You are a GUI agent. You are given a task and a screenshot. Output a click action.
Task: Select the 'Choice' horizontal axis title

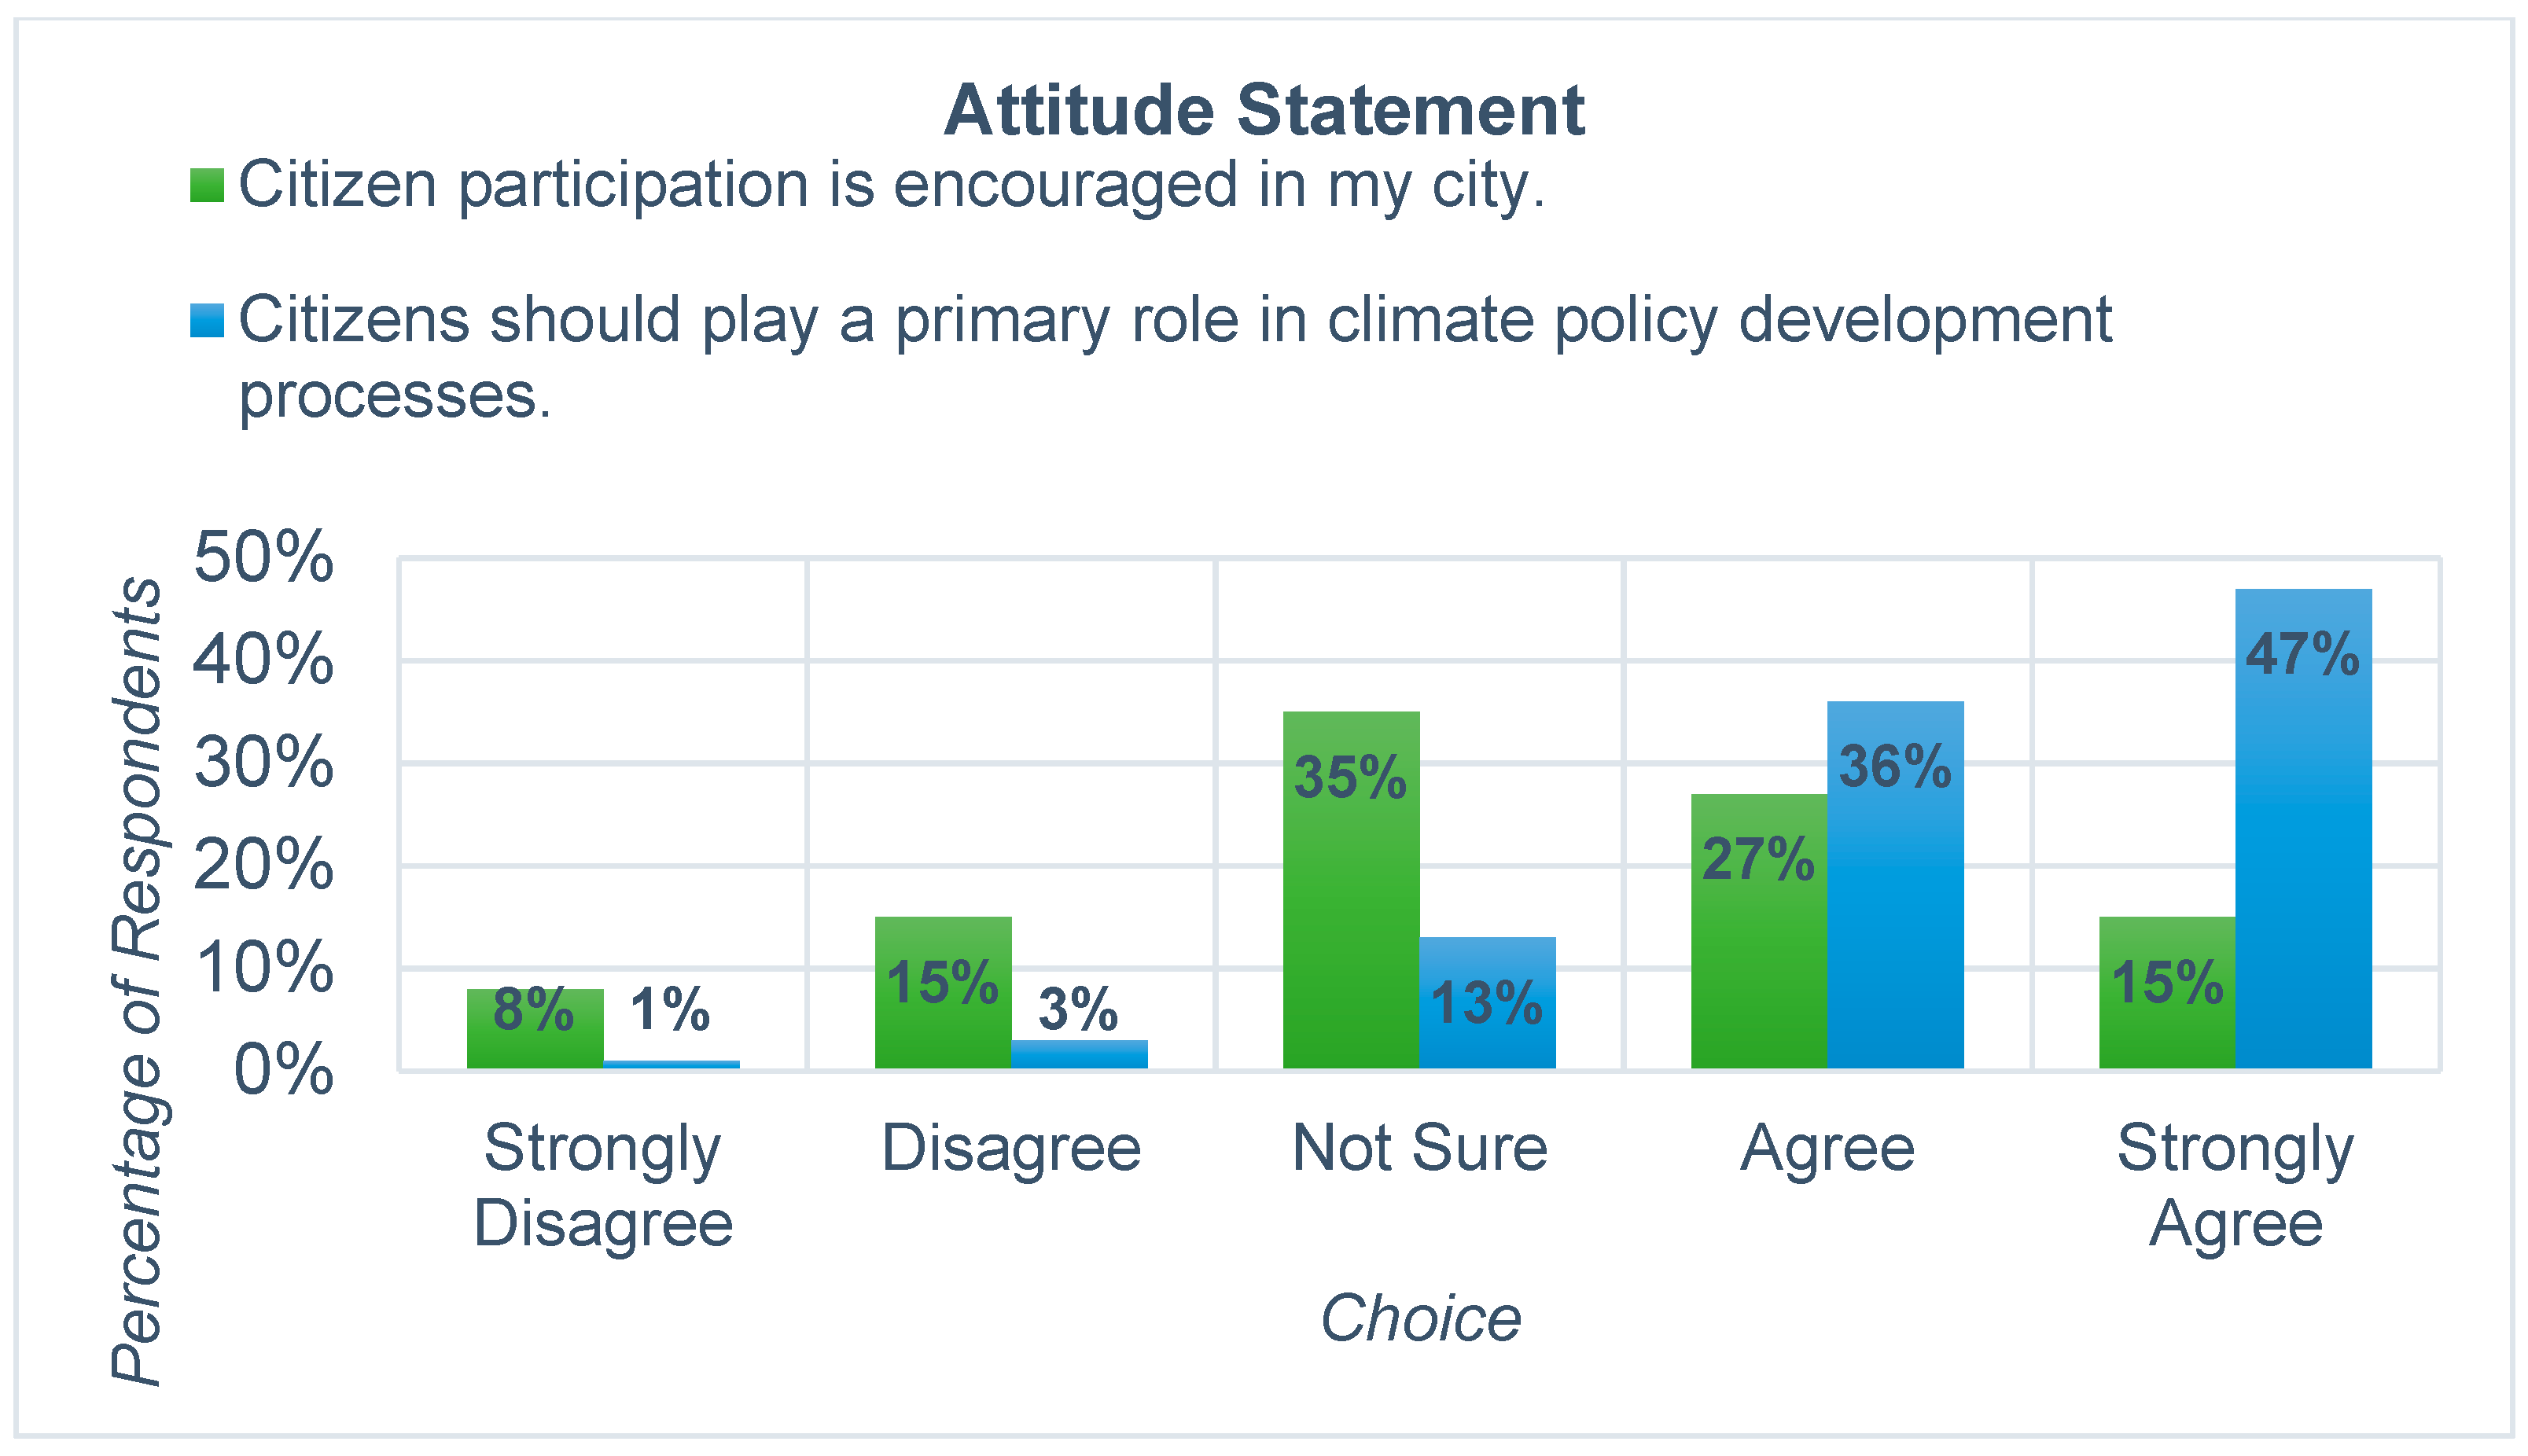[1420, 1318]
